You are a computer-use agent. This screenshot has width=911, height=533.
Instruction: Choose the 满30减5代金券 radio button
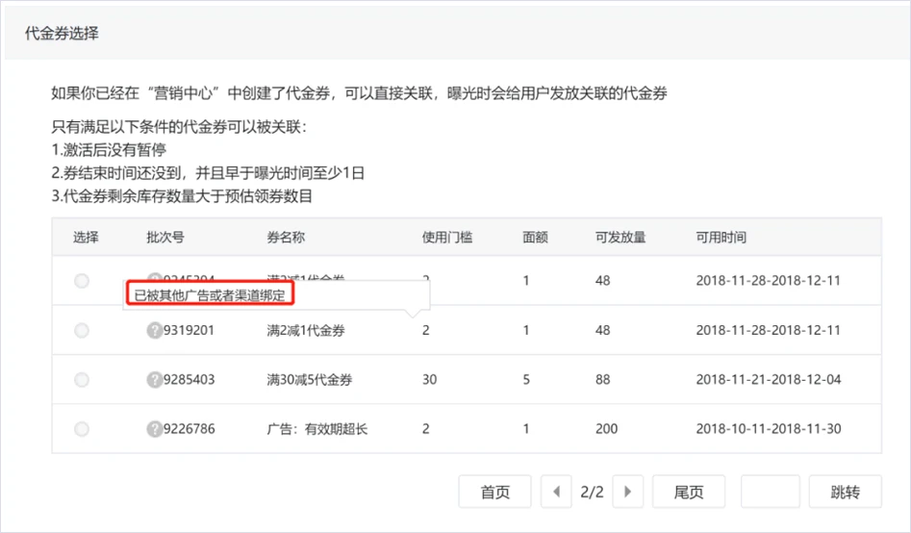(82, 379)
